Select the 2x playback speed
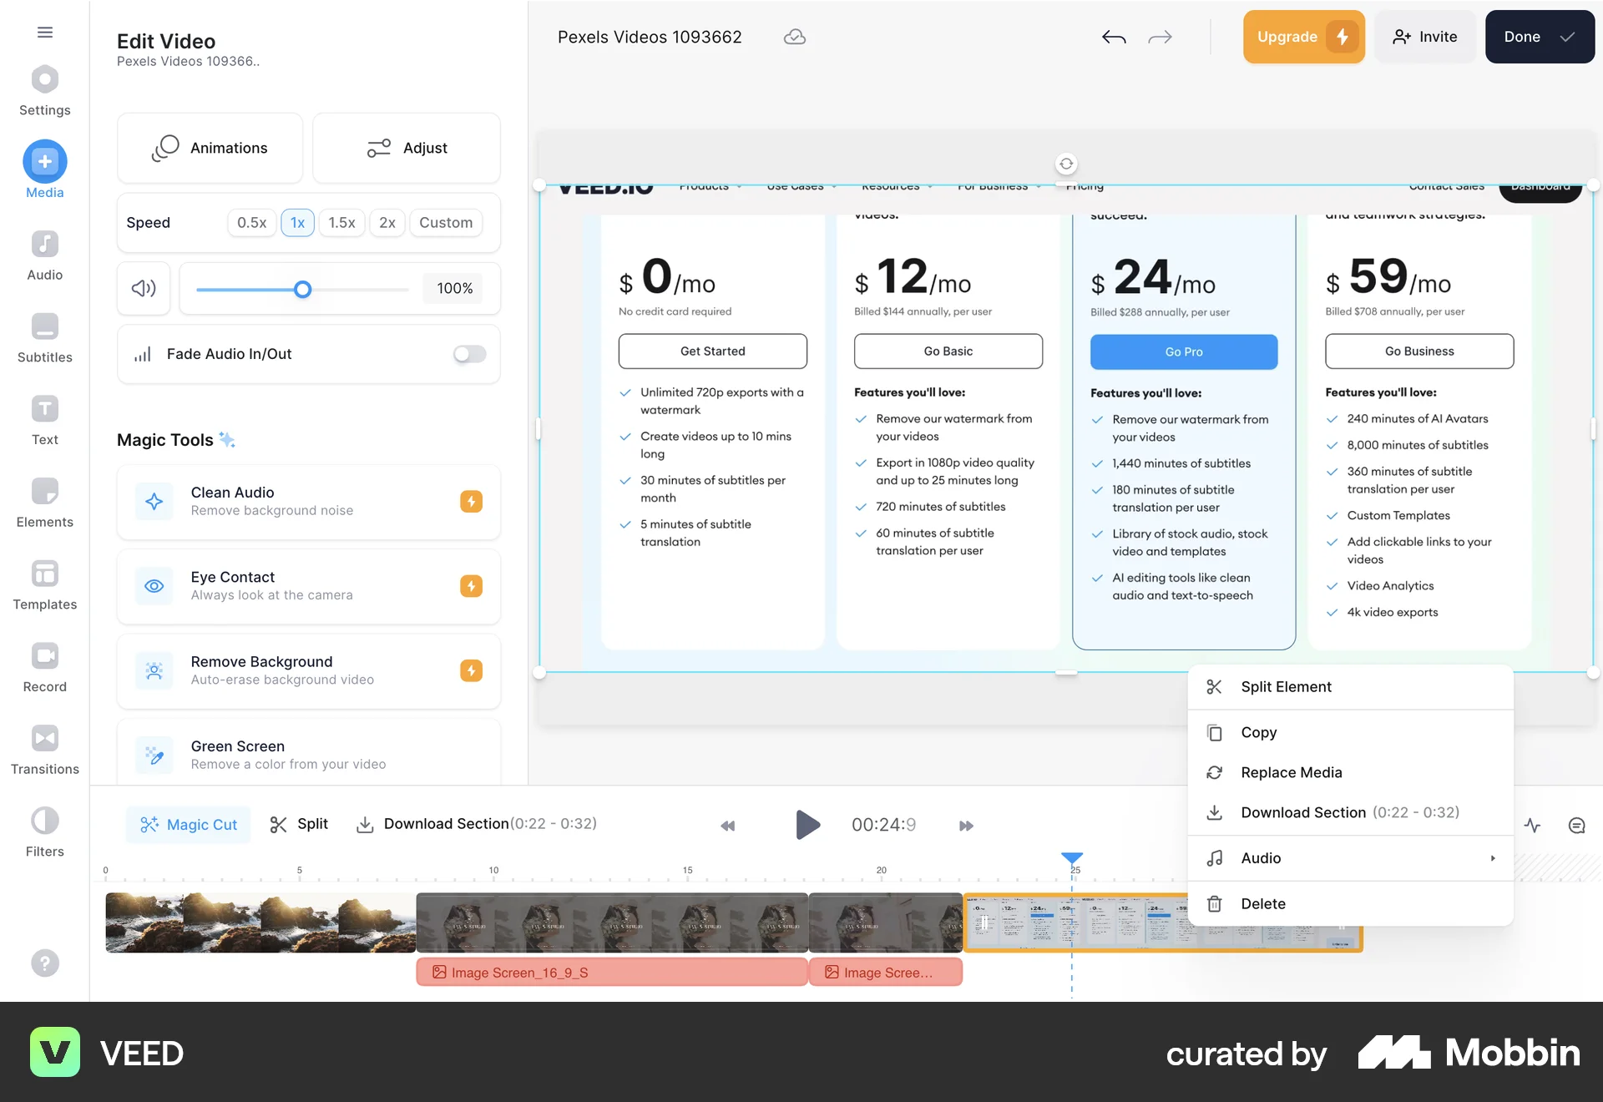 pyautogui.click(x=387, y=222)
